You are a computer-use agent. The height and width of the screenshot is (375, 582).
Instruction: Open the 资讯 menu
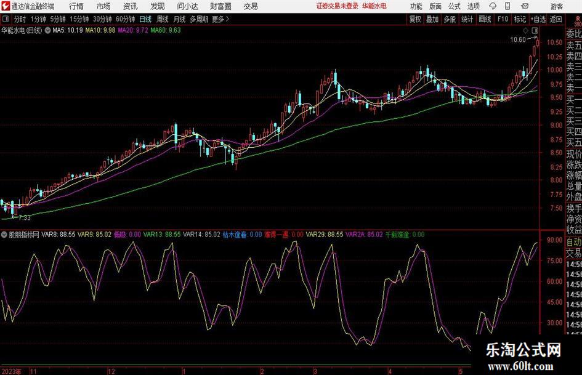tap(131, 6)
